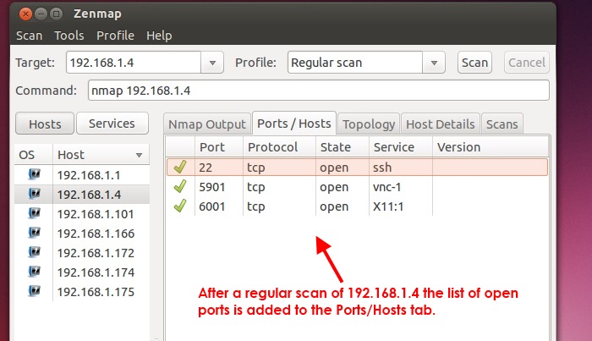The width and height of the screenshot is (592, 341).
Task: Open the Profile dropdown arrow
Action: click(x=434, y=63)
